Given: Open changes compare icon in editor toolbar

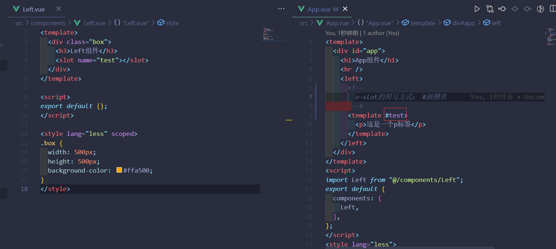Looking at the screenshot, I should click(490, 9).
